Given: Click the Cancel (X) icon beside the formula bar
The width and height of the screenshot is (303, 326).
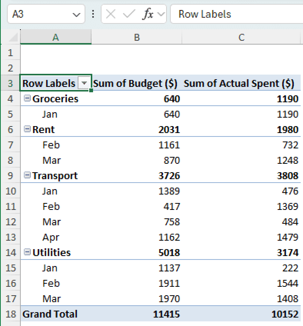Looking at the screenshot, I should pyautogui.click(x=110, y=14).
